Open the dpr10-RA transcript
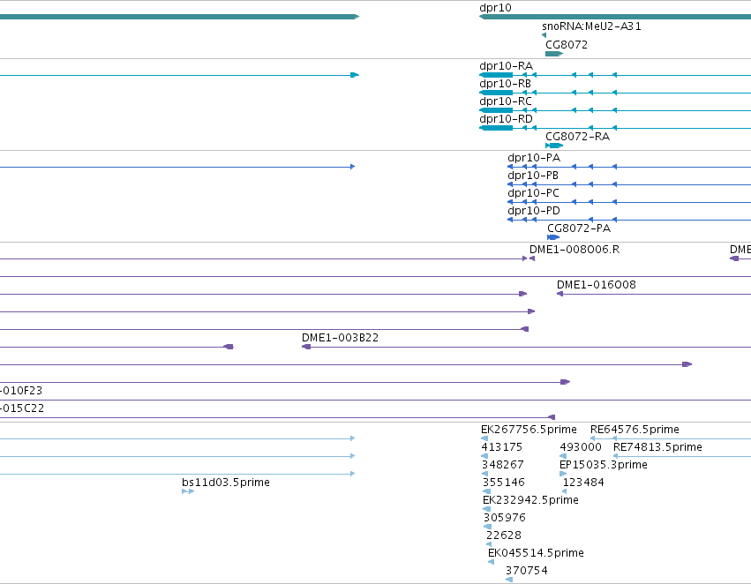751x584 pixels. (506, 65)
